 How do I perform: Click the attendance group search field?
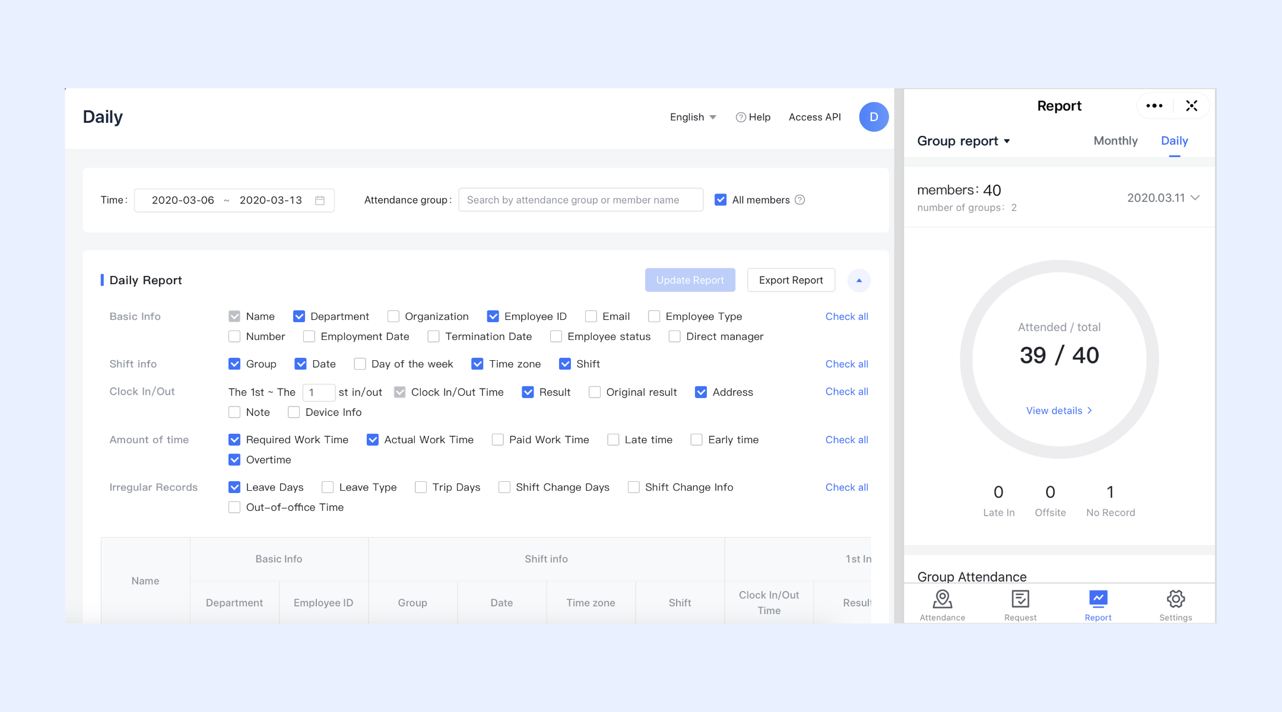tap(580, 200)
